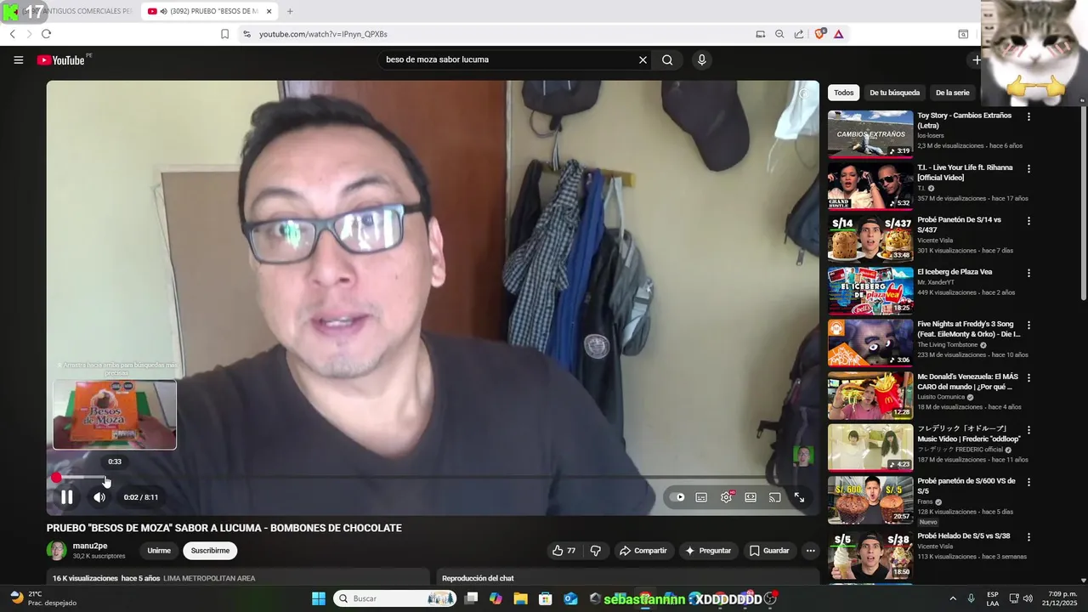This screenshot has height=612, width=1088.
Task: Open options for Probé Panetón S/14 video
Action: pyautogui.click(x=1028, y=221)
